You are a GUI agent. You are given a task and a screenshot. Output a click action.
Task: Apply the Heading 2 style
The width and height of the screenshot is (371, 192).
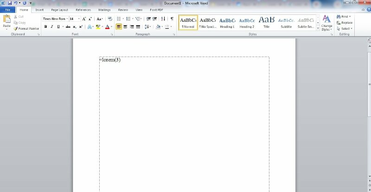point(247,22)
